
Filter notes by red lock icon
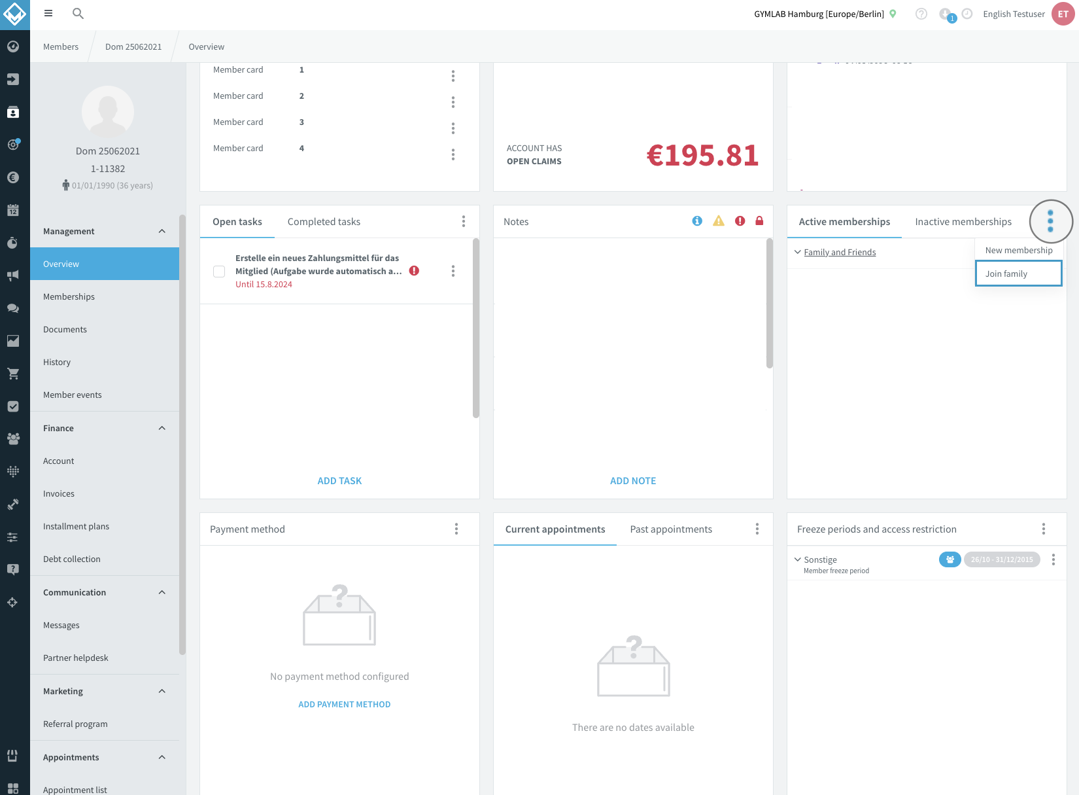[x=759, y=221]
